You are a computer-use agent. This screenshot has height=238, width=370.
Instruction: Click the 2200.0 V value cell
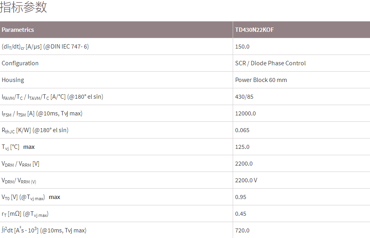pyautogui.click(x=246, y=180)
